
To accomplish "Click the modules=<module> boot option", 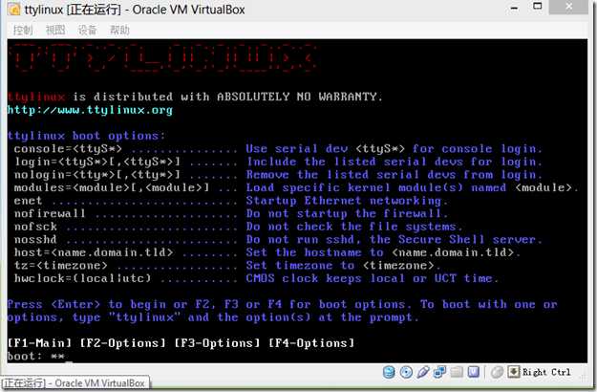I will point(112,187).
